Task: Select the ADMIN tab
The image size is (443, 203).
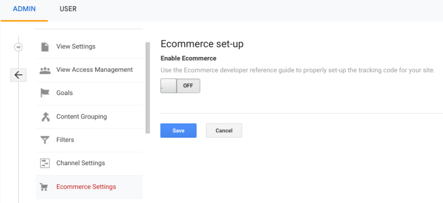Action: coord(24,9)
